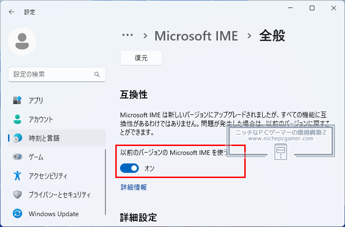Close the Settings window
Screen dimensions: 345x227
[334, 8]
